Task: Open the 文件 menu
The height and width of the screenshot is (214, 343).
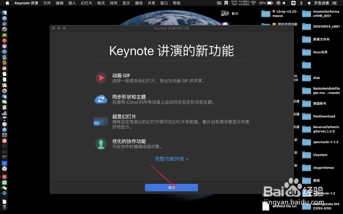Action: [47, 3]
